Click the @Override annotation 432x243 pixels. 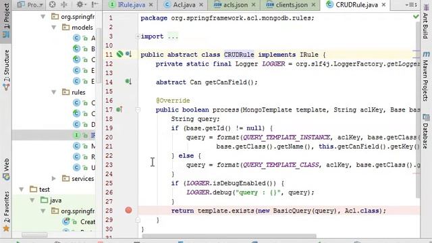(x=173, y=101)
